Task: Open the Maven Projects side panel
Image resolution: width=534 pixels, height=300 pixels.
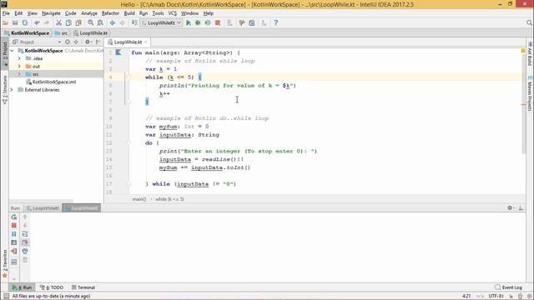Action: (530, 93)
